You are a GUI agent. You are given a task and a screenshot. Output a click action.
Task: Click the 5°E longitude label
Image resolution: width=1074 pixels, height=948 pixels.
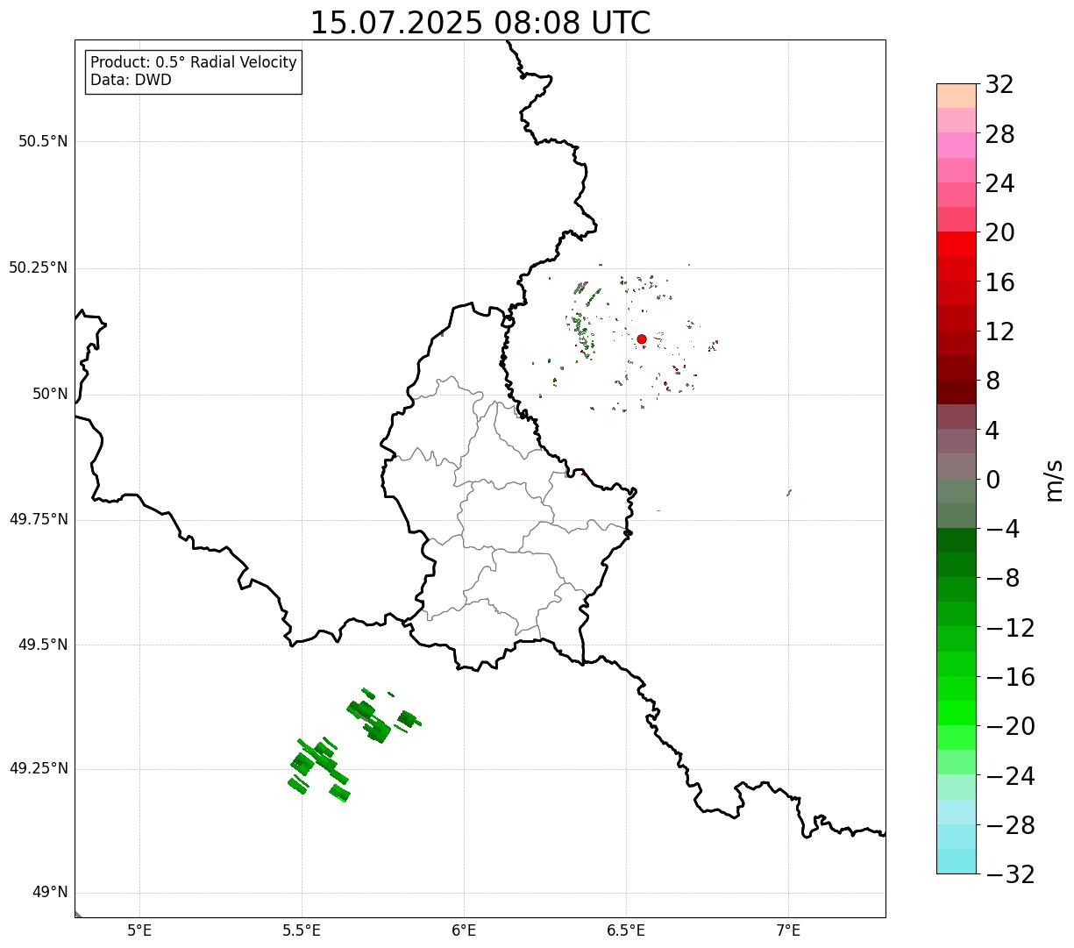click(x=139, y=930)
